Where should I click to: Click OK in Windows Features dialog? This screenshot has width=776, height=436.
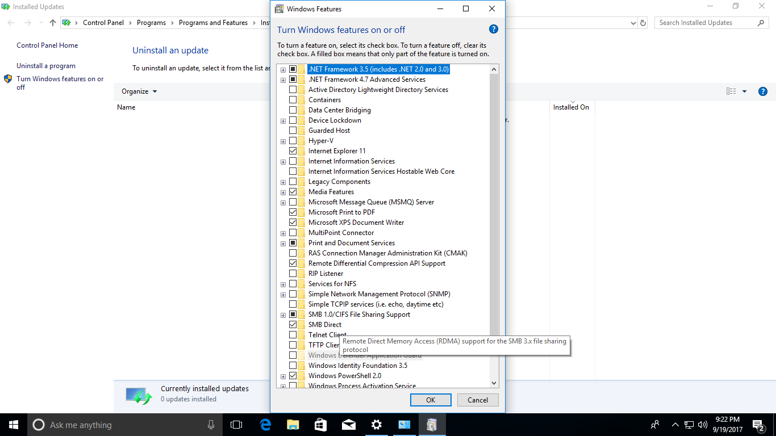[x=431, y=400]
